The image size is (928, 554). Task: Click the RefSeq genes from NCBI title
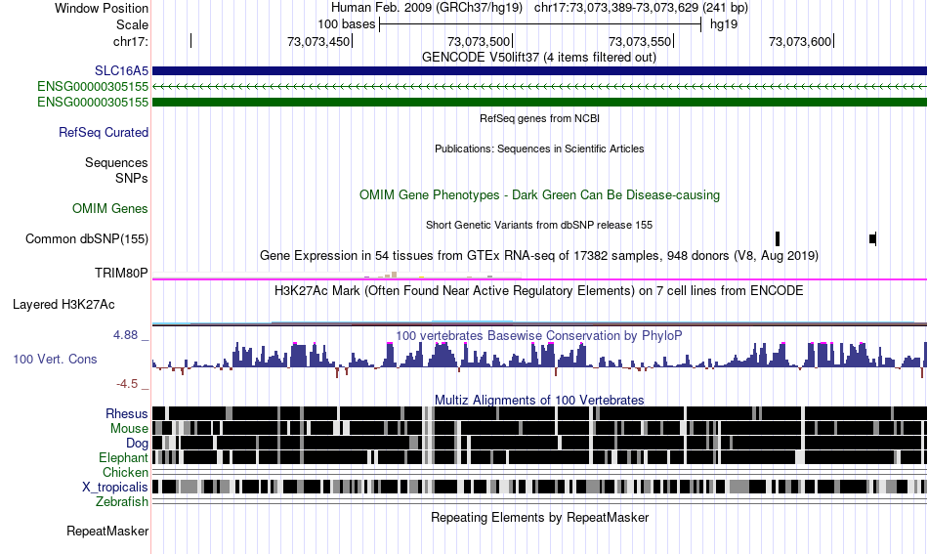pyautogui.click(x=540, y=118)
